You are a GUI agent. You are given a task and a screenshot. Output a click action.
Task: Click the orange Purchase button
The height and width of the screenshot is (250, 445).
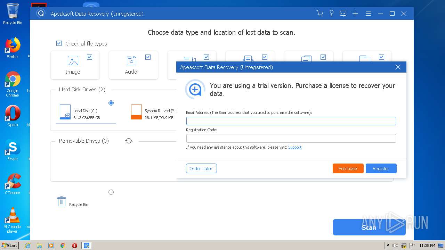click(x=348, y=168)
